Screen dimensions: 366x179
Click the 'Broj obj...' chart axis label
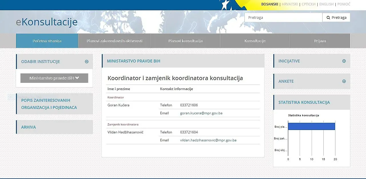(x=281, y=150)
